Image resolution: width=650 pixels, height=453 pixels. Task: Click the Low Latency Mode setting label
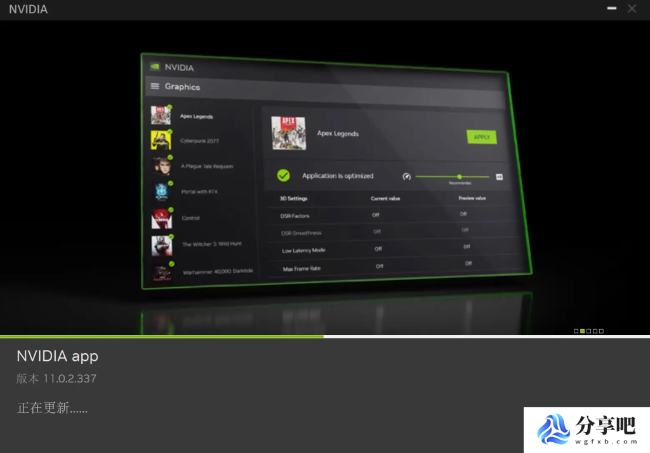303,250
